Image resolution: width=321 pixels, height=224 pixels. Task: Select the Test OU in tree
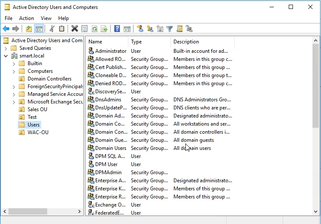coord(32,117)
